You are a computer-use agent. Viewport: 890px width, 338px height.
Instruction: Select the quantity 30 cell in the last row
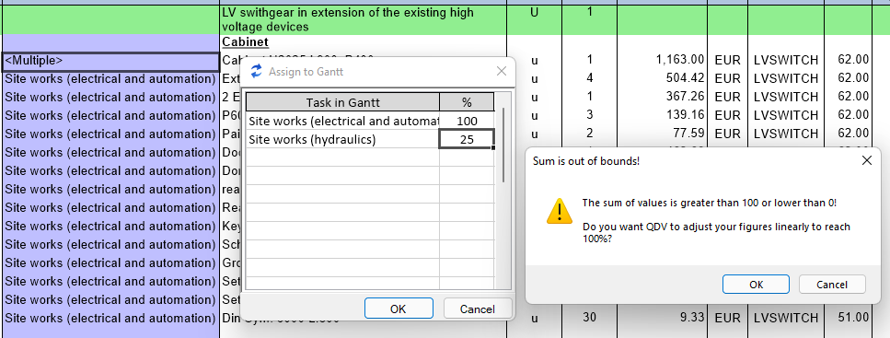(x=589, y=317)
